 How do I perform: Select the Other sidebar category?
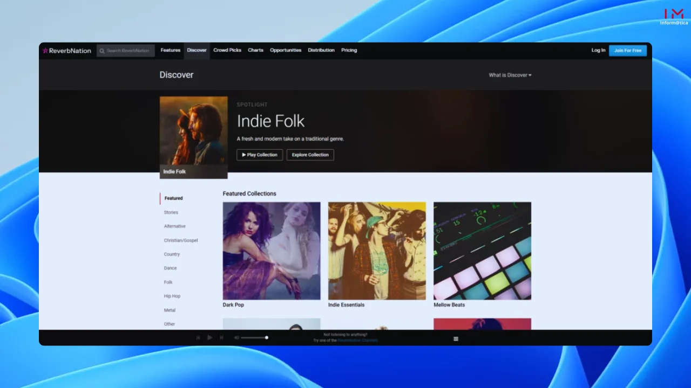pyautogui.click(x=170, y=324)
